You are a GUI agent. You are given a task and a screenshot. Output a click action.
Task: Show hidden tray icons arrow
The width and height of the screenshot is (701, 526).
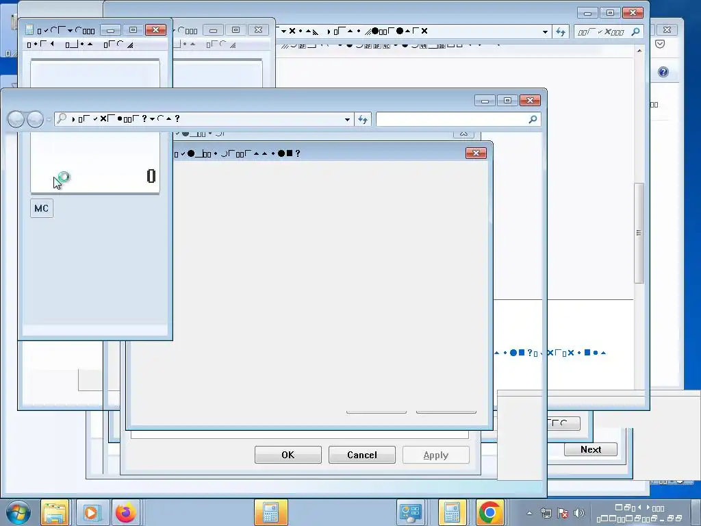coord(529,513)
